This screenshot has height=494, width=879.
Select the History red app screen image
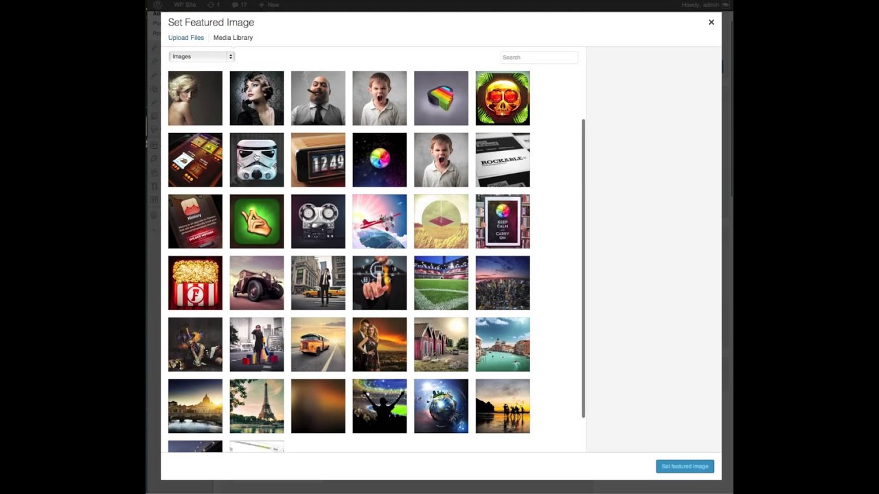[195, 222]
